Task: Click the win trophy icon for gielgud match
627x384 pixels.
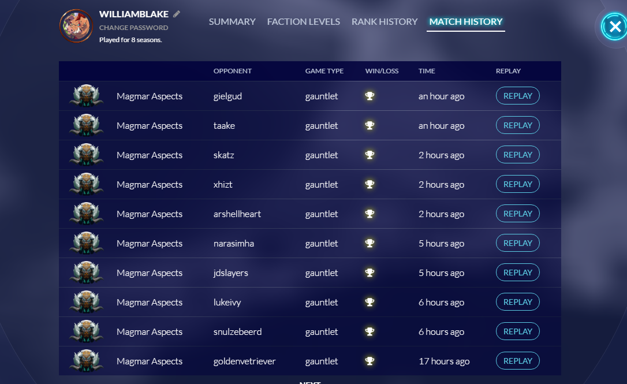Action: click(370, 96)
